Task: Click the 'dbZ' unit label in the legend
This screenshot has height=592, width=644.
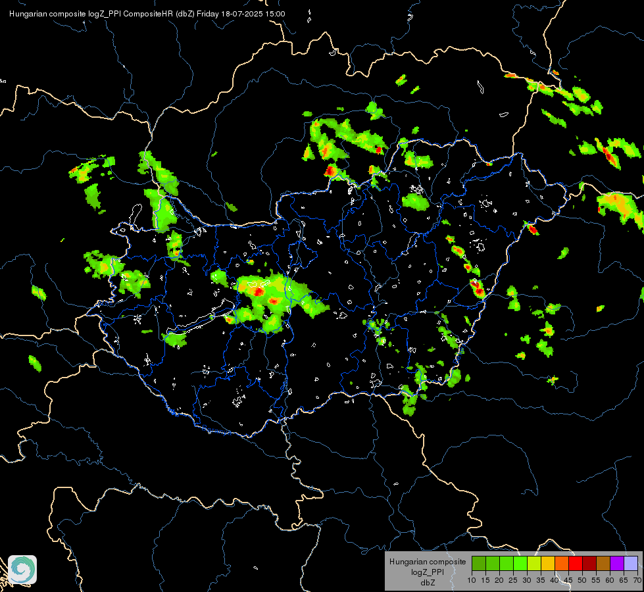Action: point(428,583)
